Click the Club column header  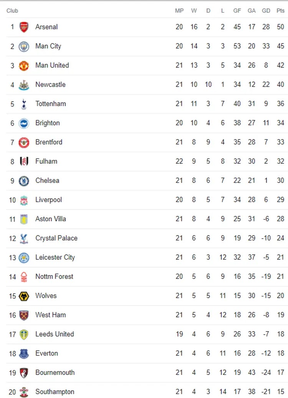[12, 11]
